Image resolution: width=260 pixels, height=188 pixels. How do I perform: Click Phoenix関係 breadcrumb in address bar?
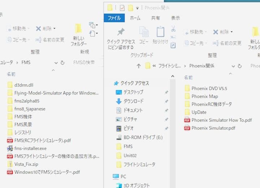click(x=202, y=66)
